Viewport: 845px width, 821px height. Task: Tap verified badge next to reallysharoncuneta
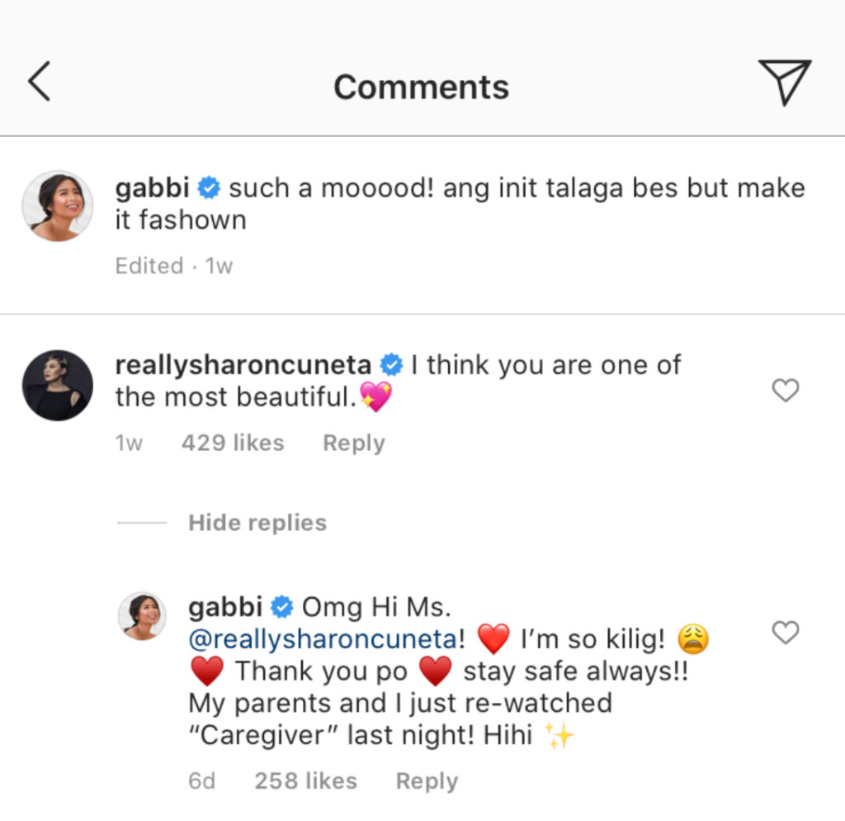point(390,364)
